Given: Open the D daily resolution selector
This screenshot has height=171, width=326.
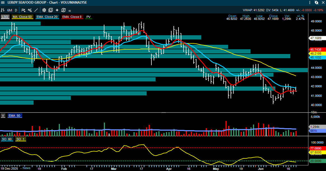Looking at the screenshot, I should point(16,10).
